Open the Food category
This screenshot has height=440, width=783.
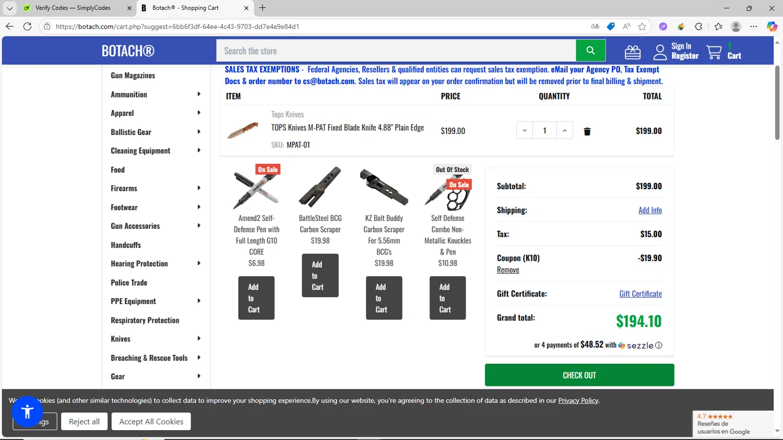[117, 170]
